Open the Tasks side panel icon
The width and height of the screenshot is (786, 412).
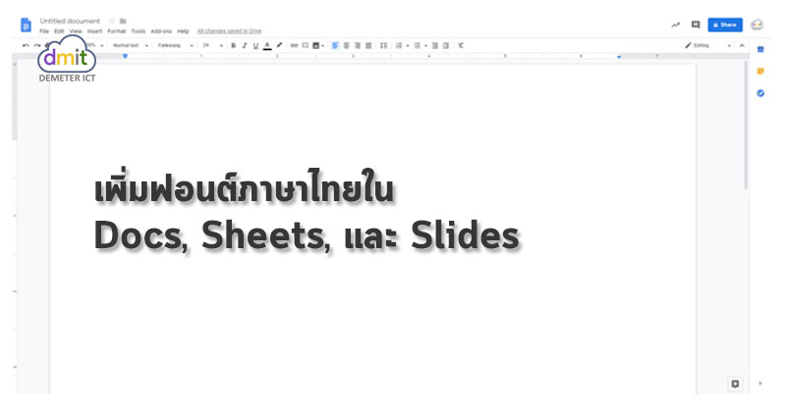pos(760,93)
